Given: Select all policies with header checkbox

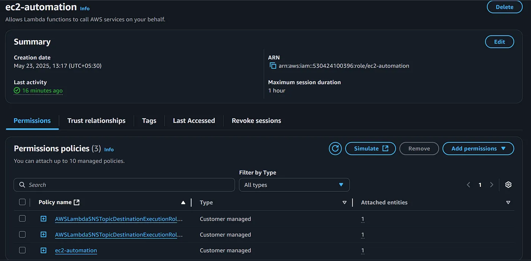Looking at the screenshot, I should pyautogui.click(x=22, y=202).
